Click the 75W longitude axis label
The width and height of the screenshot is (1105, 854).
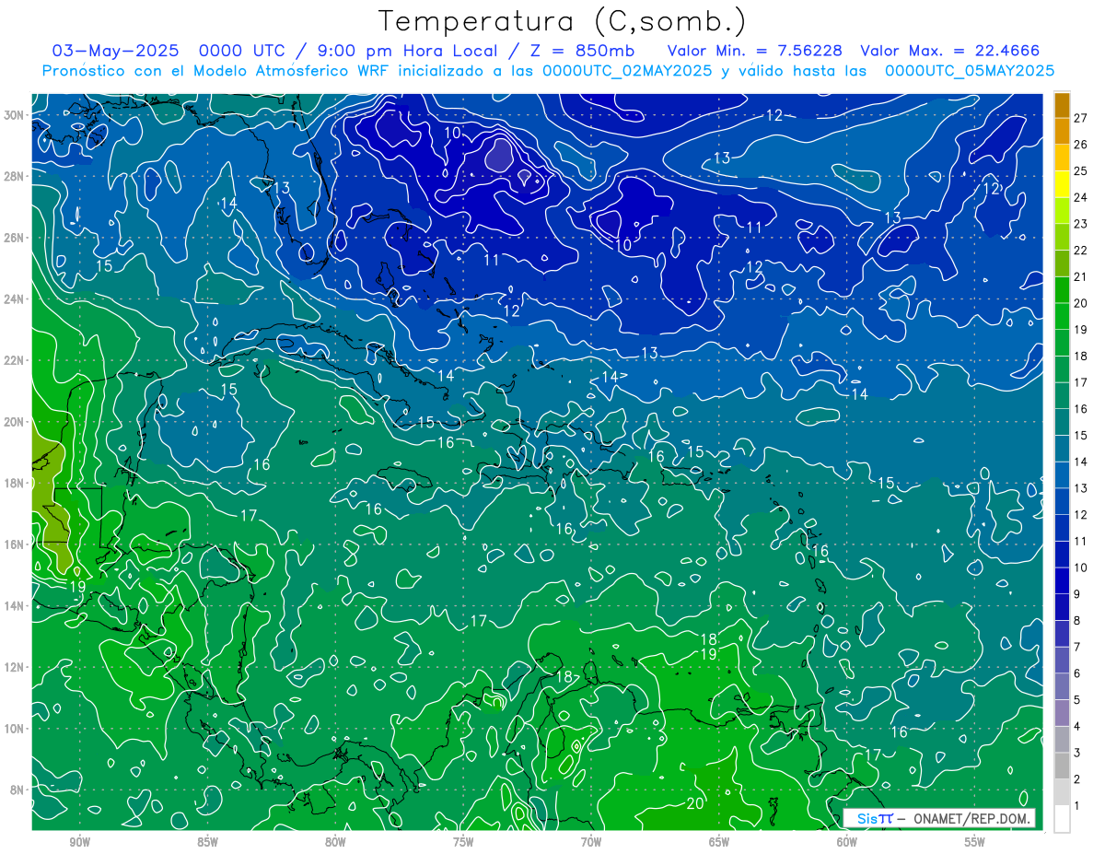(x=463, y=843)
